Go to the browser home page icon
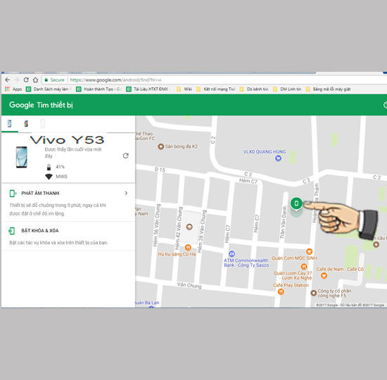 coord(36,80)
